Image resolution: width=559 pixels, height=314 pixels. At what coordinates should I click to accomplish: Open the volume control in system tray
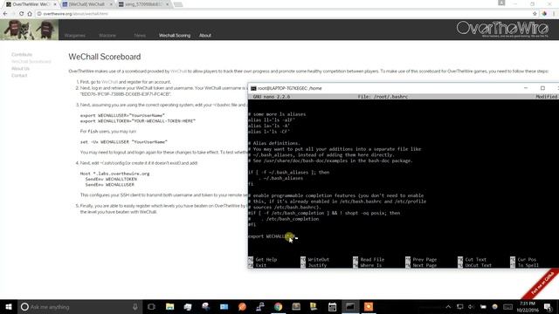coord(472,306)
